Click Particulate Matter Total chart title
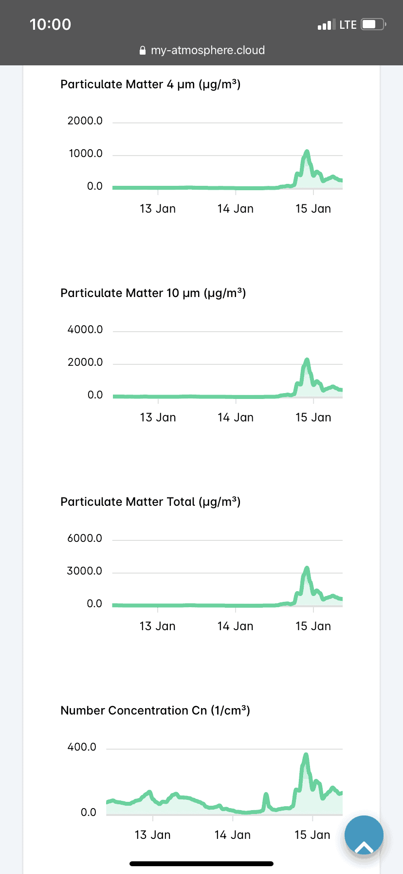The image size is (403, 874). pyautogui.click(x=150, y=502)
